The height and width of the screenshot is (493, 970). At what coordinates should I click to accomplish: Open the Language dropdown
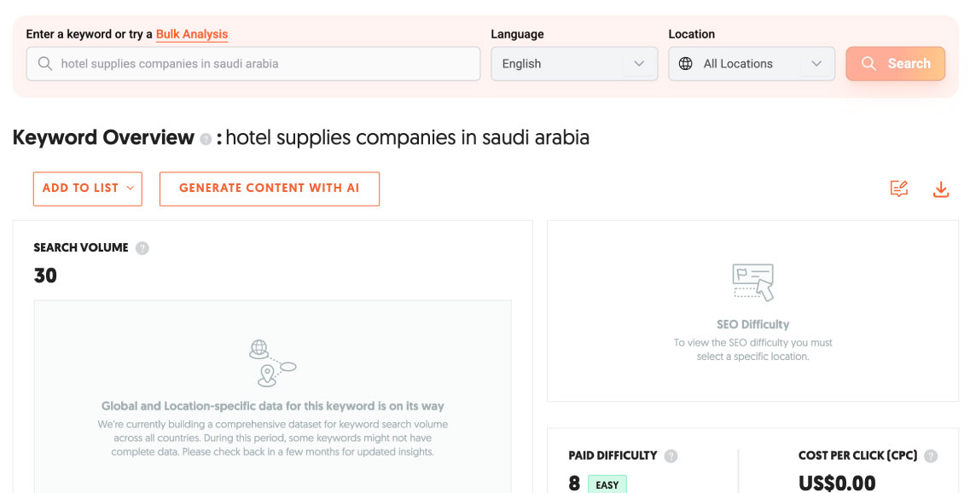pyautogui.click(x=573, y=64)
